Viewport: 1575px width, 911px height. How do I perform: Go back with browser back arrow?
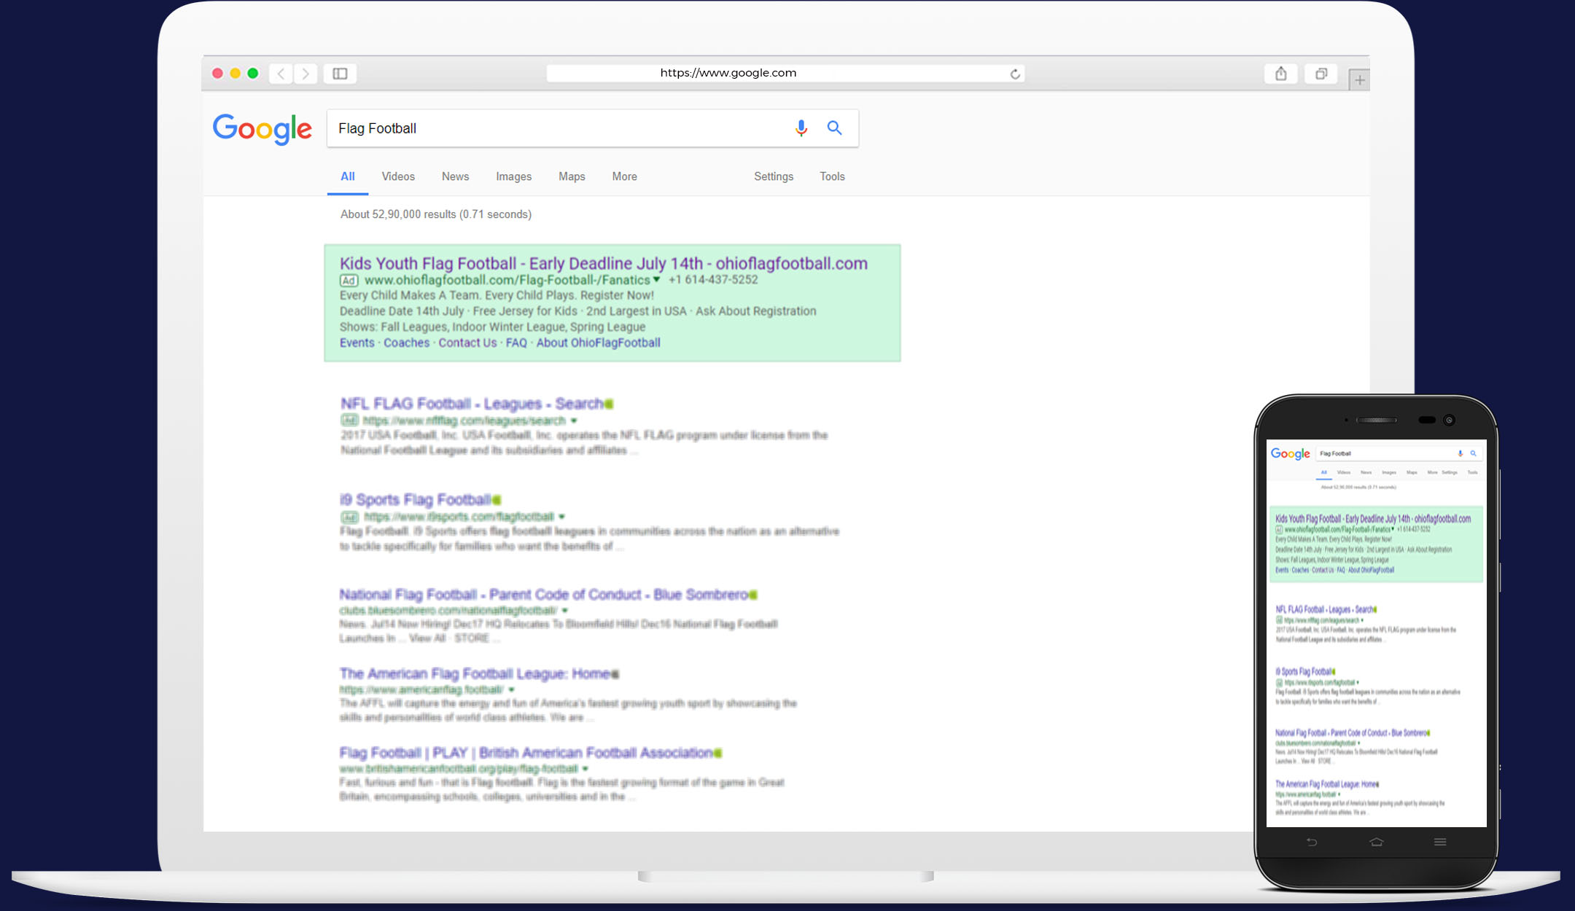tap(281, 74)
